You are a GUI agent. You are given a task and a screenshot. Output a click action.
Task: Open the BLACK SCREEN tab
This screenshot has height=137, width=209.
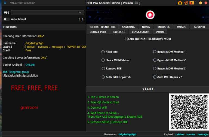[x=140, y=32]
